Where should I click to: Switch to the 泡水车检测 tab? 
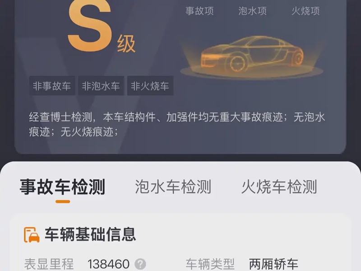tap(173, 187)
